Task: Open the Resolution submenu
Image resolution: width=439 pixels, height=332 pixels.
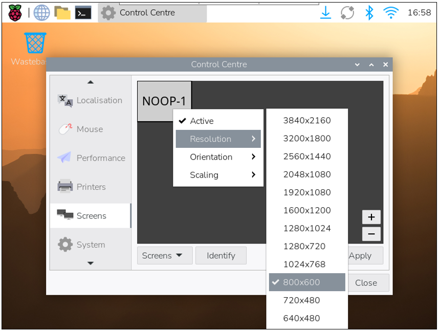Action: coord(218,139)
